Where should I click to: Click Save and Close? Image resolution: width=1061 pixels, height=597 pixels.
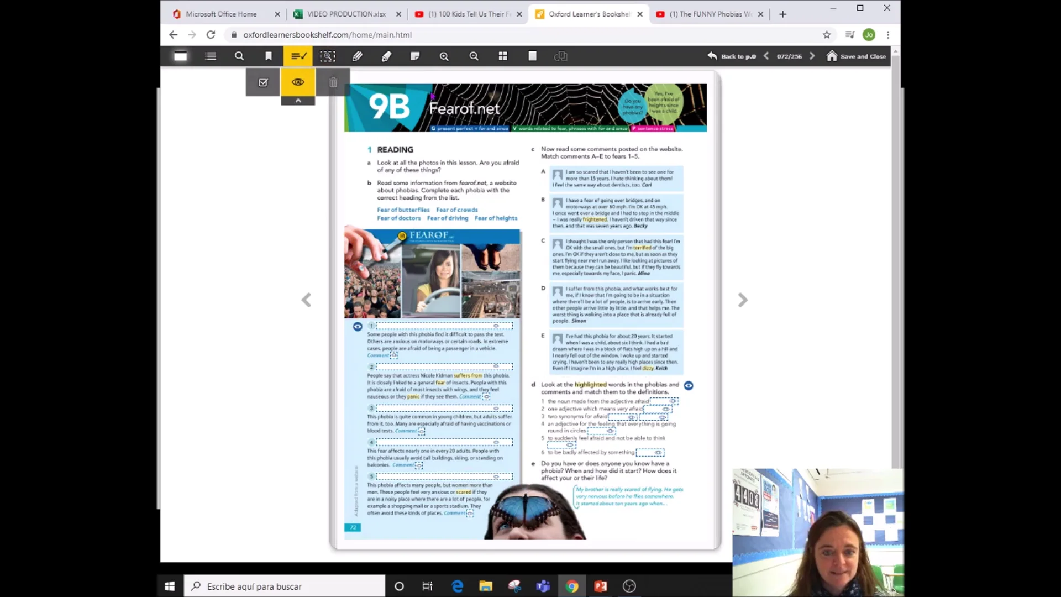856,56
